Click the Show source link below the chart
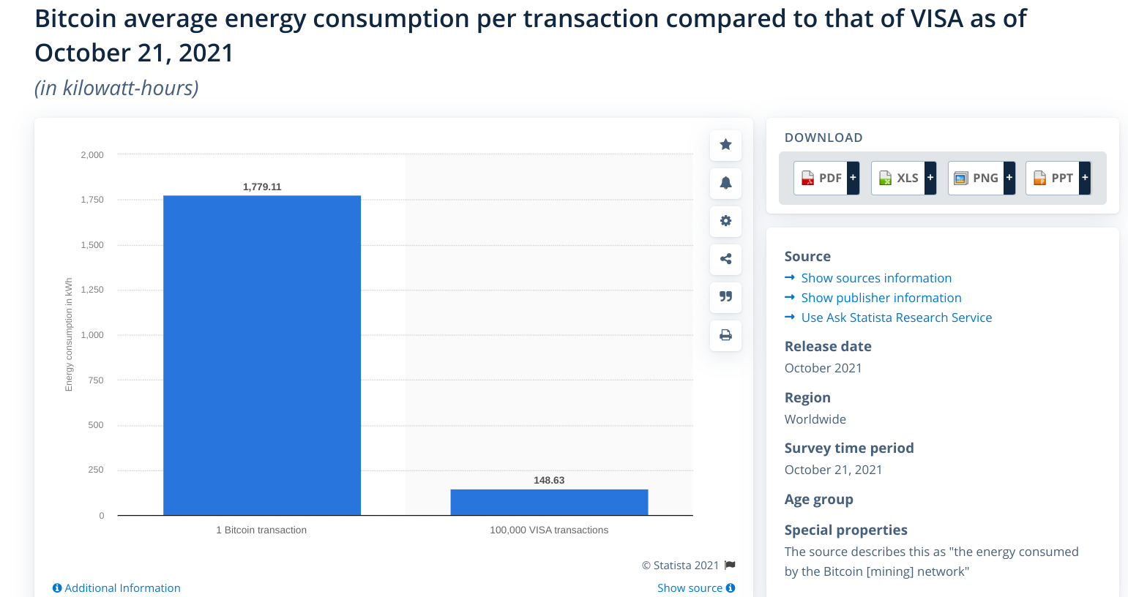The height and width of the screenshot is (597, 1128). click(690, 587)
